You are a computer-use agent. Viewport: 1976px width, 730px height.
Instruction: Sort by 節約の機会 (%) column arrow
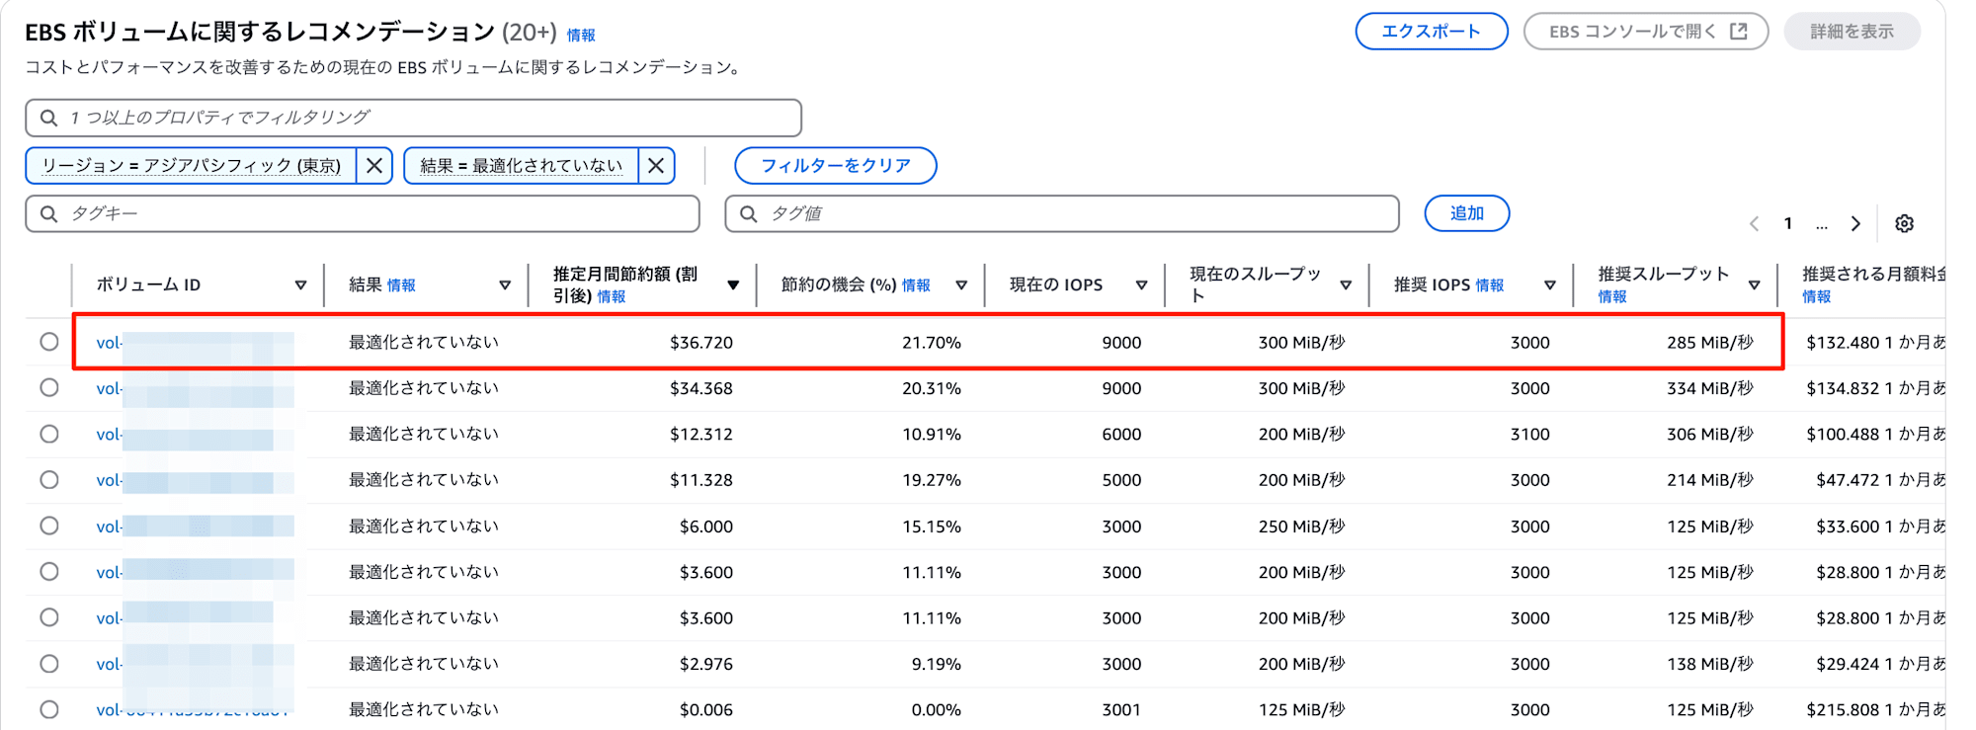pyautogui.click(x=961, y=285)
